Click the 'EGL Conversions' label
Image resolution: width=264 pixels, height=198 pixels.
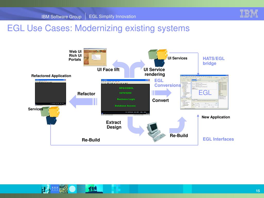[168, 83]
